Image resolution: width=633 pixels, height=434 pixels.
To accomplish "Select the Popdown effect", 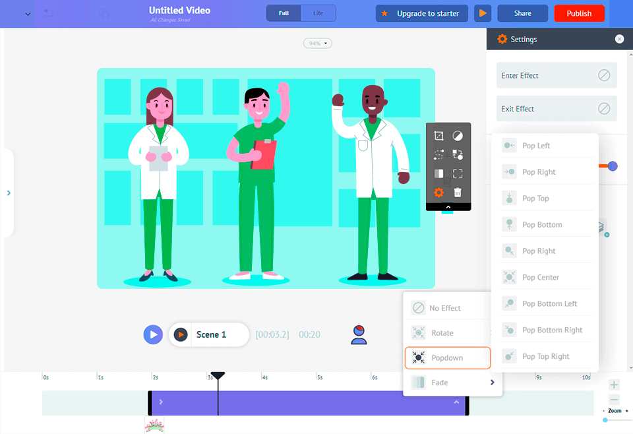I will pyautogui.click(x=448, y=357).
